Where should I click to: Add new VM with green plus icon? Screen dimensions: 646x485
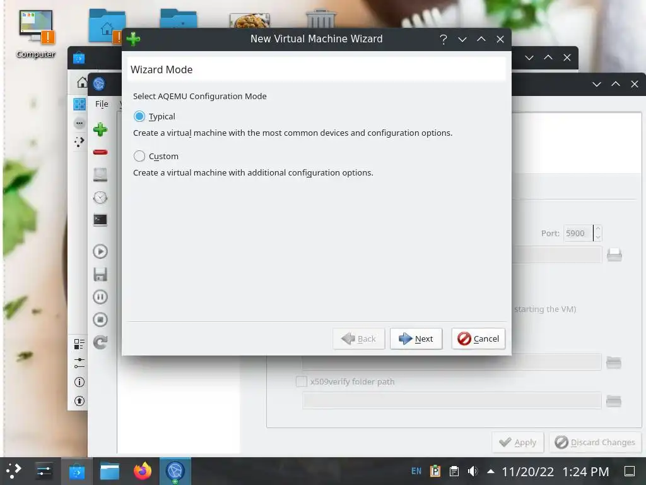pos(100,129)
